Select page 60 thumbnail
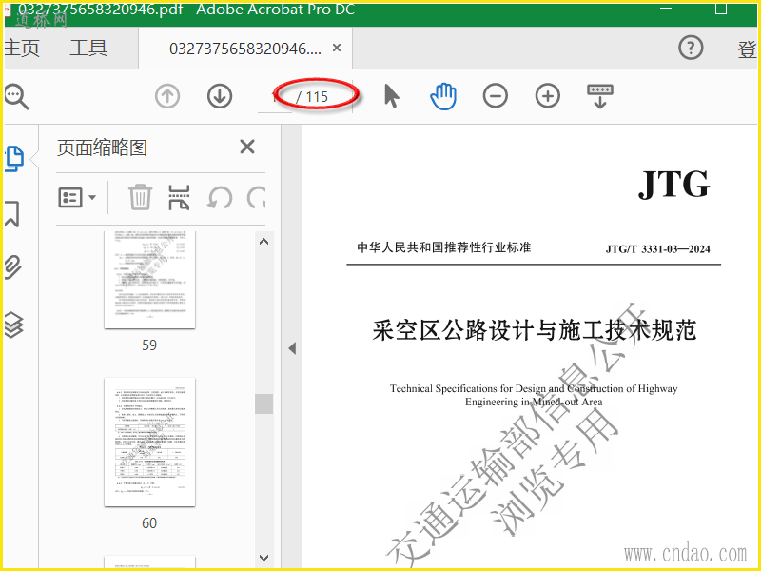The image size is (761, 571). [150, 442]
